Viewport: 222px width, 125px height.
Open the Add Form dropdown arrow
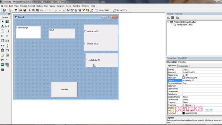12,10
